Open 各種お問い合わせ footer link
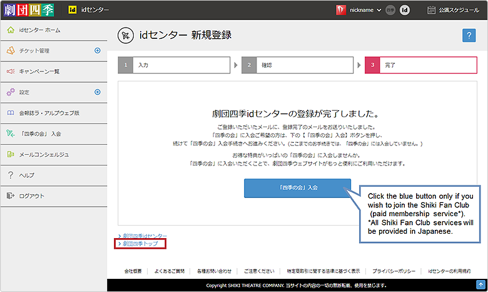Image resolution: width=488 pixels, height=292 pixels. [x=214, y=271]
